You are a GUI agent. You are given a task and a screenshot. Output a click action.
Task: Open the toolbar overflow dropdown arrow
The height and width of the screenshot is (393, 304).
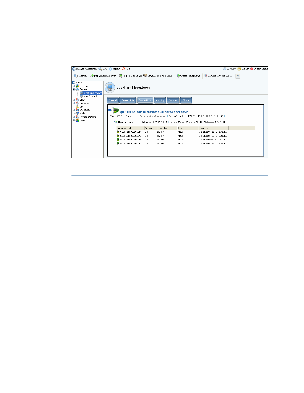238,76
